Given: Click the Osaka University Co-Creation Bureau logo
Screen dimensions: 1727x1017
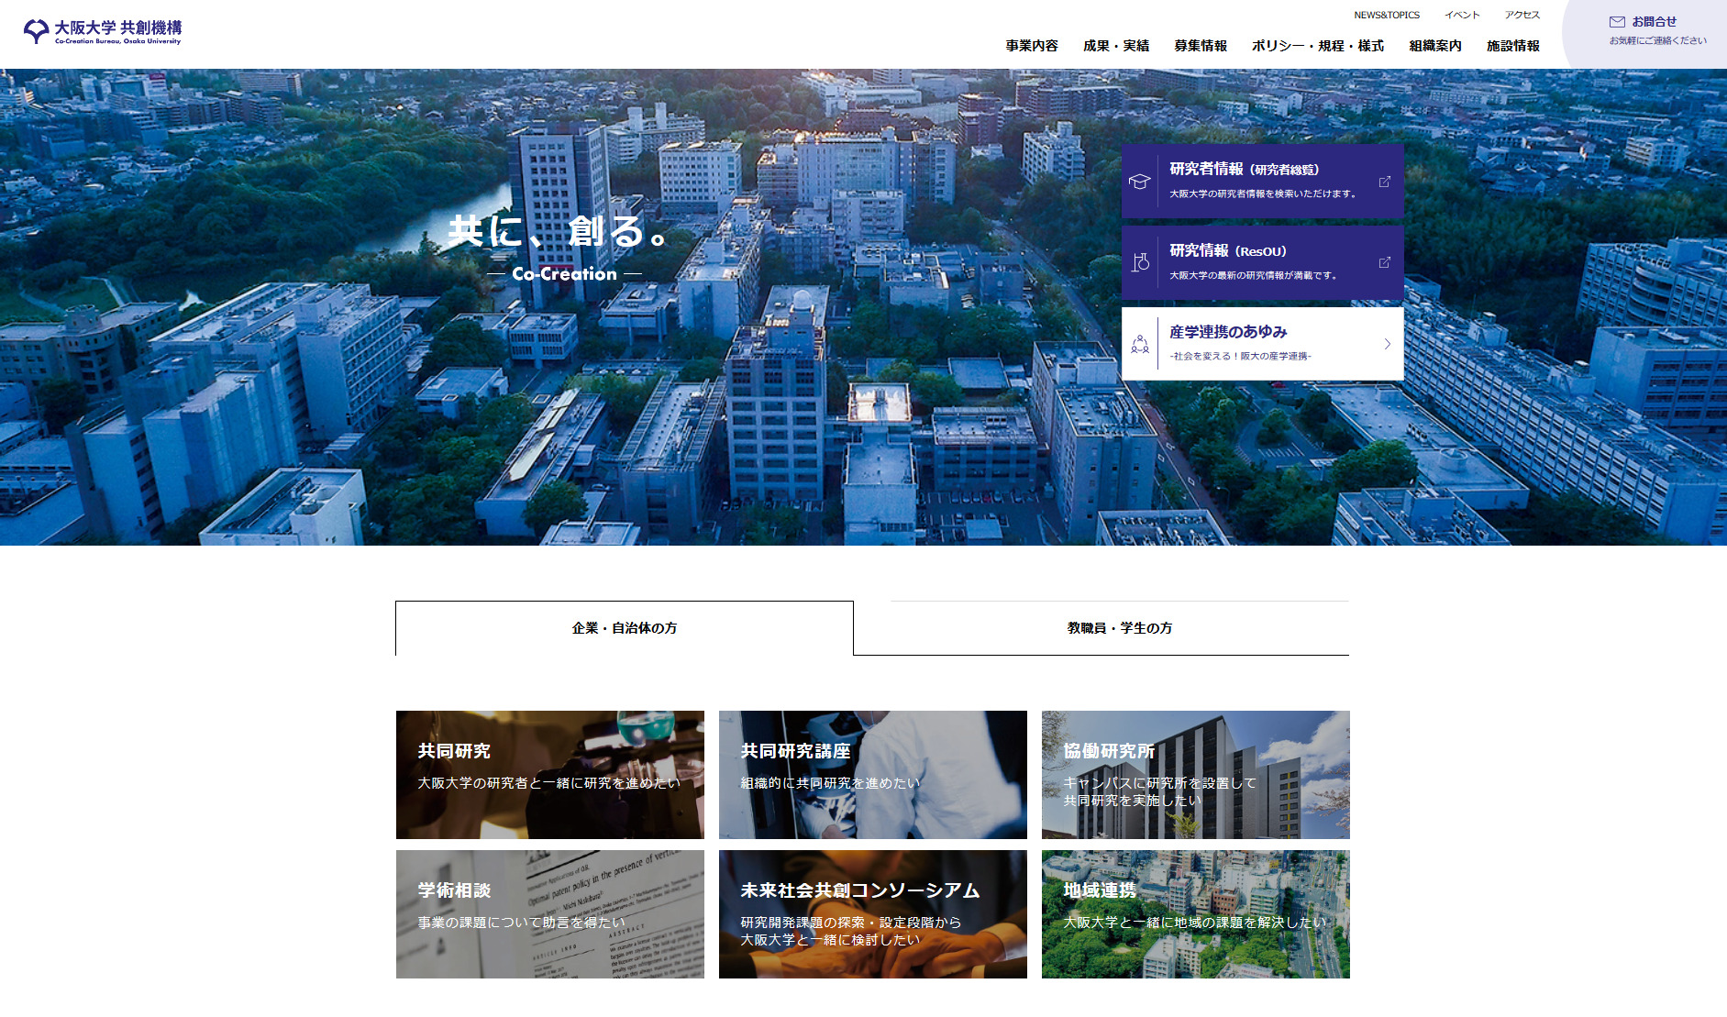Looking at the screenshot, I should point(103,32).
